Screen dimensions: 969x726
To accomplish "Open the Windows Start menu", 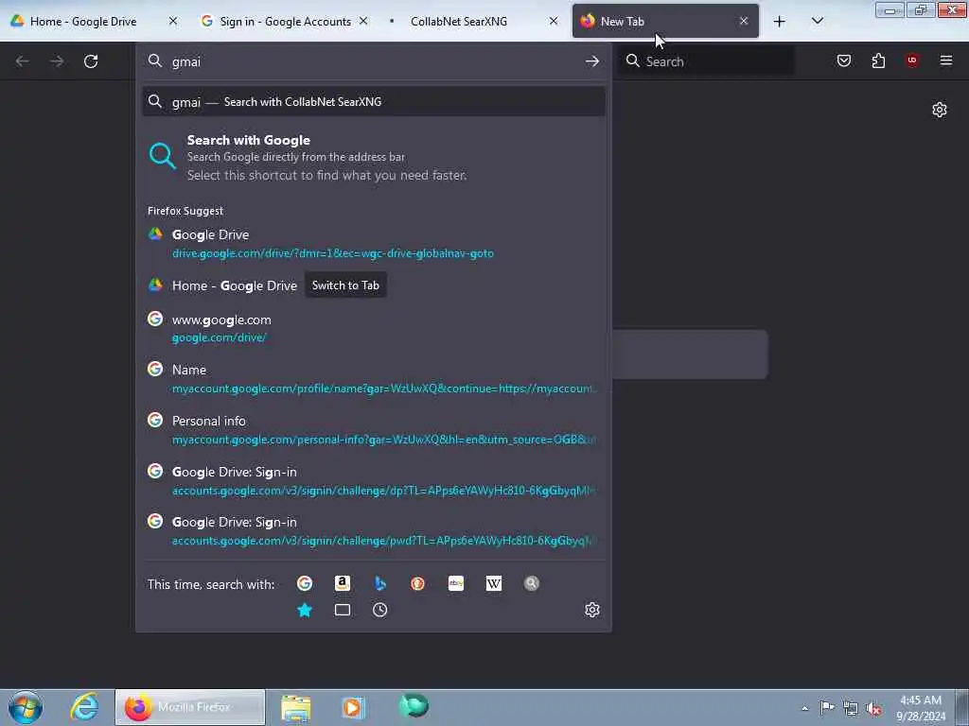I will tap(26, 707).
